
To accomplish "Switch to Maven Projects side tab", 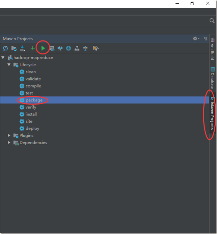I will (212, 113).
